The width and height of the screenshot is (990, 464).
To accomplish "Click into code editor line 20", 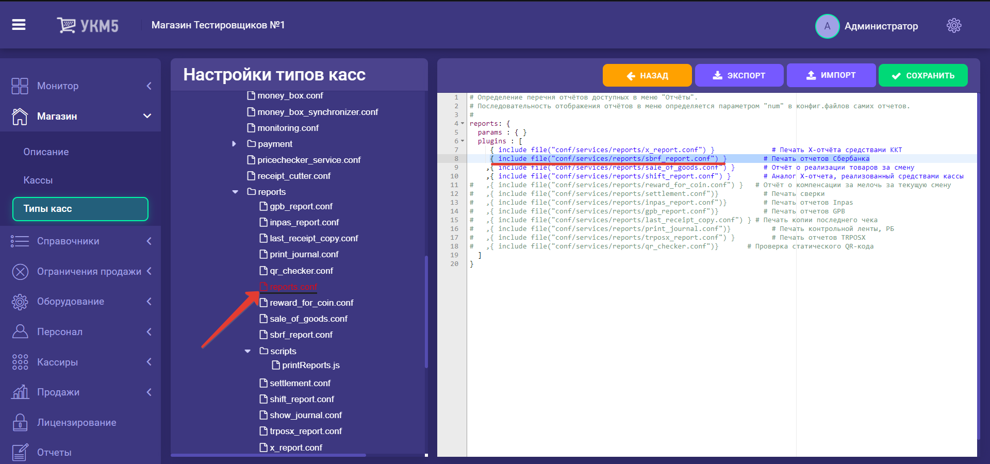I will (x=722, y=264).
